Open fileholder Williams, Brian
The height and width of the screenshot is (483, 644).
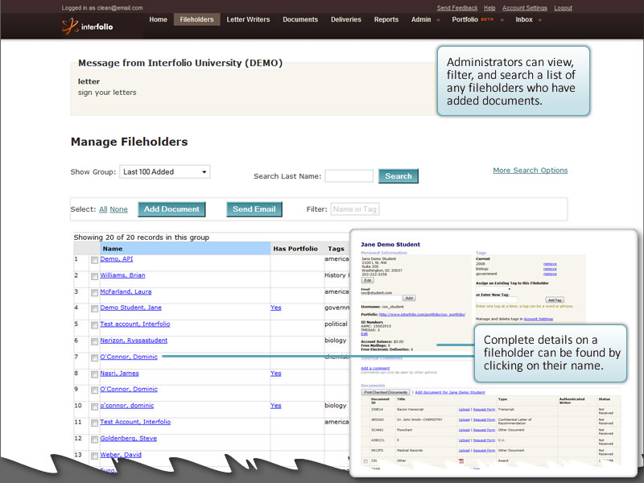coord(122,275)
